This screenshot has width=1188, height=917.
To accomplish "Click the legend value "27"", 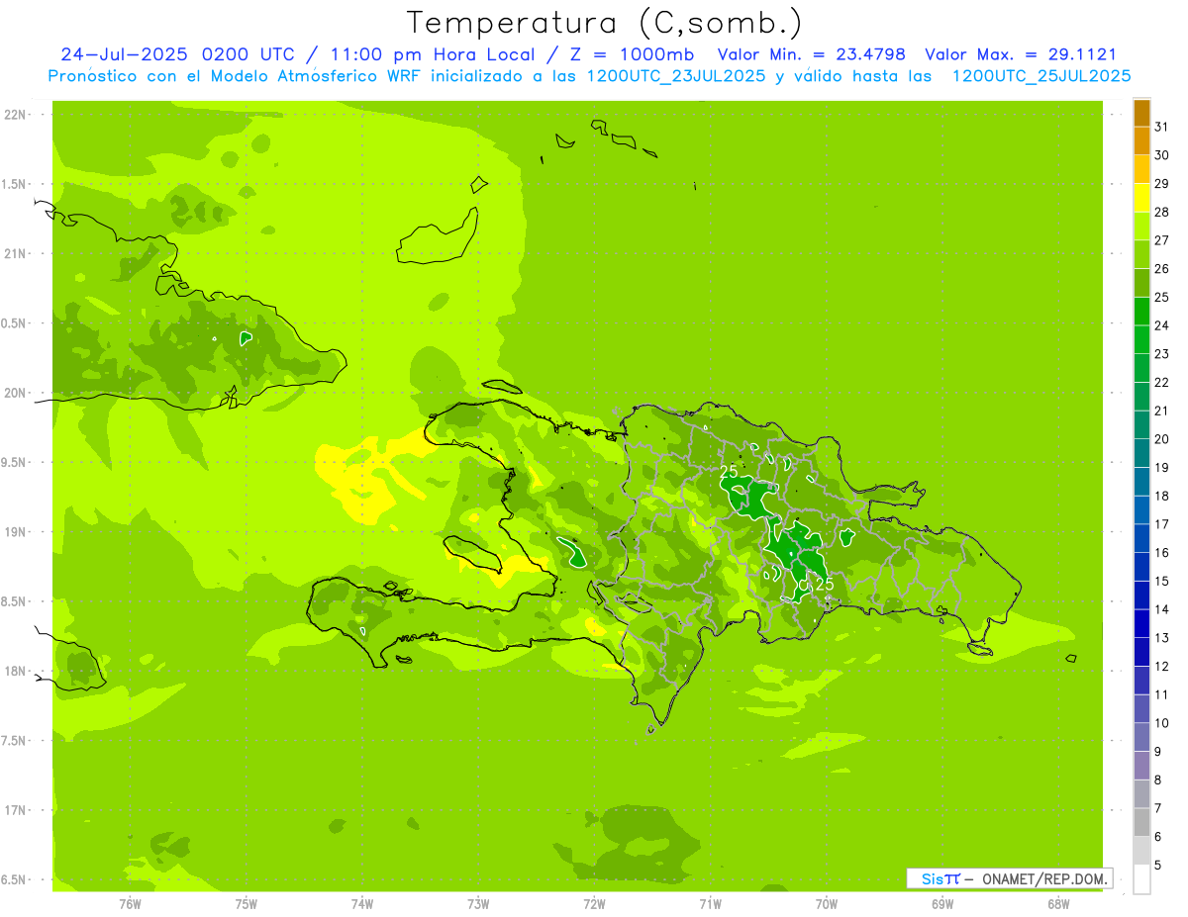I will click(1162, 240).
